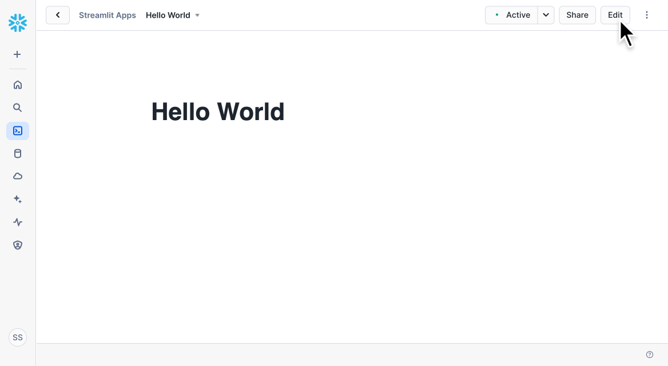Go back using the left chevron button
The height and width of the screenshot is (366, 668).
point(58,15)
